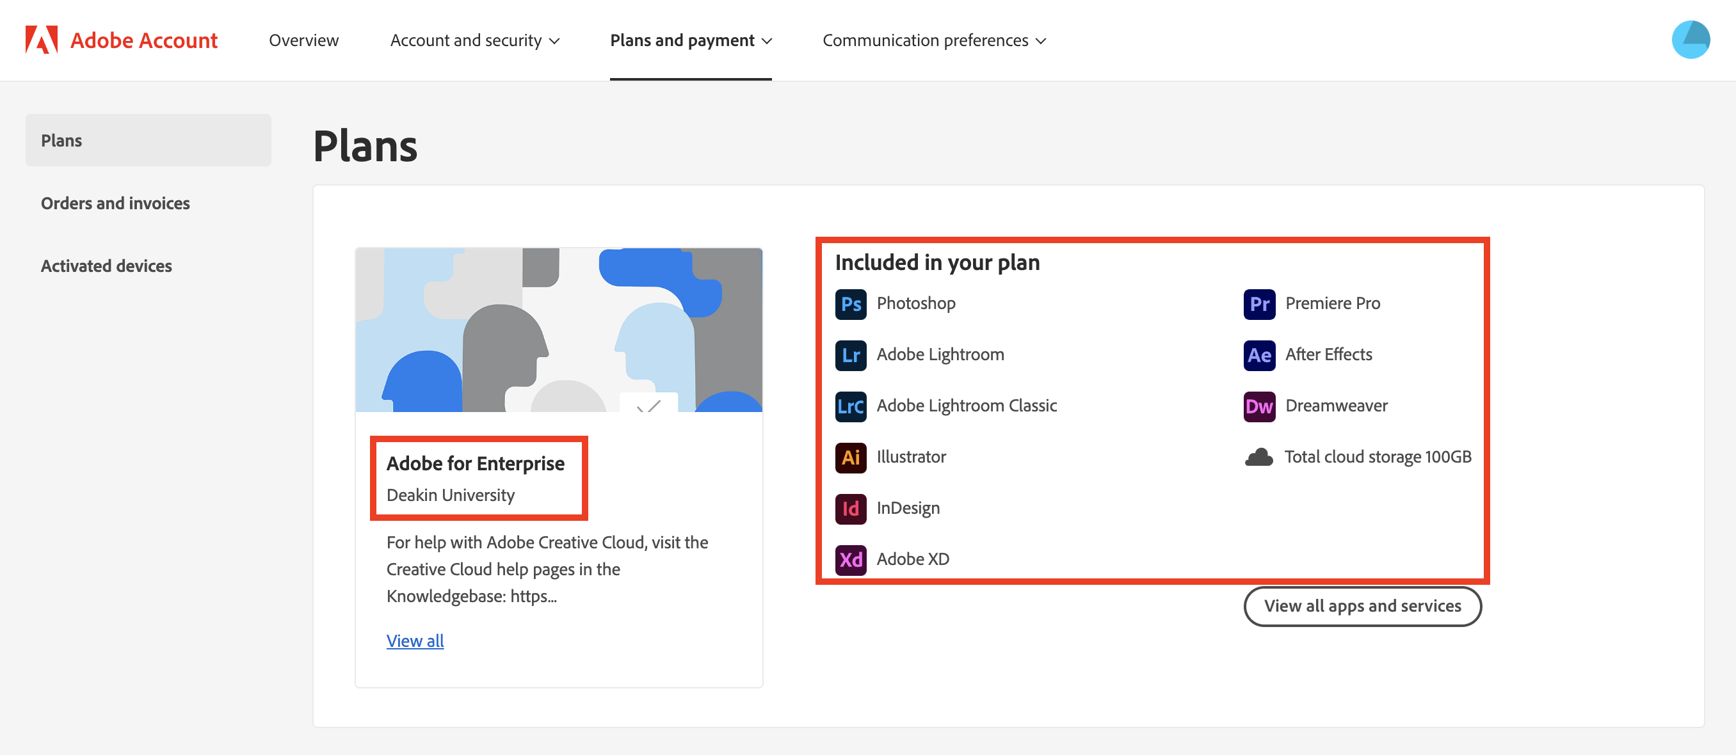1736x755 pixels.
Task: Click the After Effects Ae icon
Action: click(1259, 355)
